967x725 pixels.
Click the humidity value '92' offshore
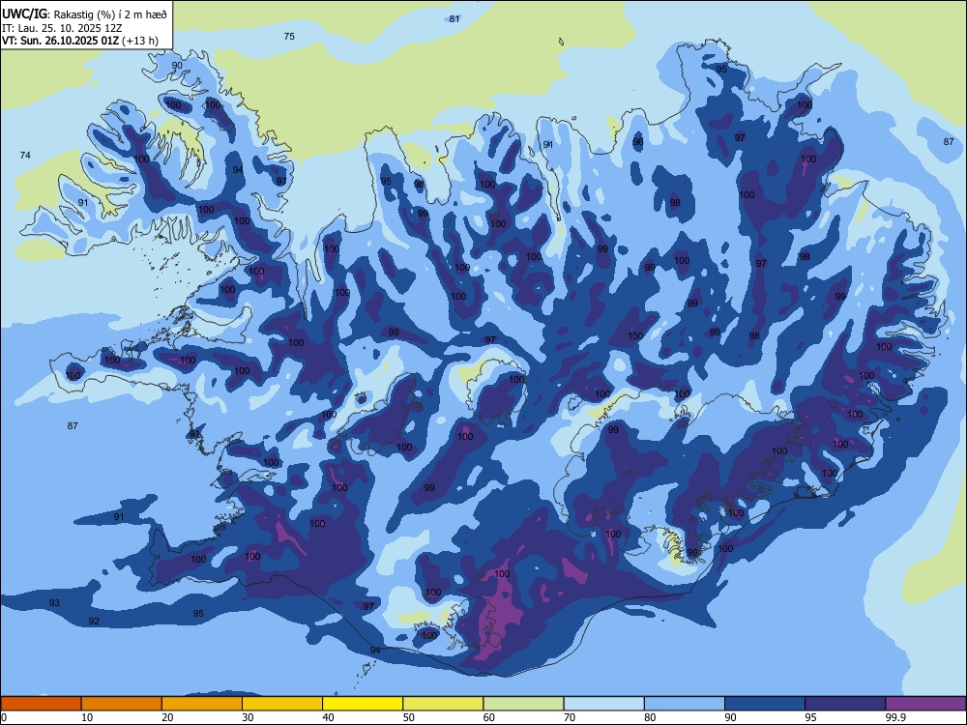[94, 621]
